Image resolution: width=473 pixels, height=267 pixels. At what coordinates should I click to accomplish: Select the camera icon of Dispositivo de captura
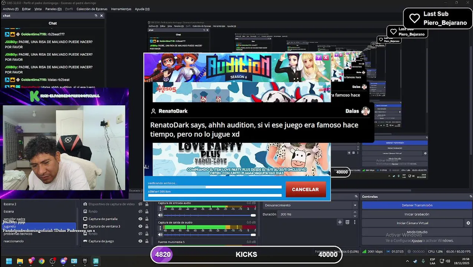click(x=85, y=204)
